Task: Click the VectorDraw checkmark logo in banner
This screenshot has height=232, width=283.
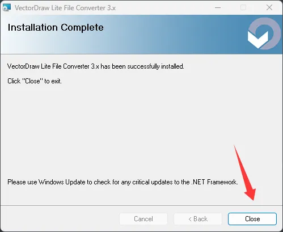Action: tap(258, 39)
